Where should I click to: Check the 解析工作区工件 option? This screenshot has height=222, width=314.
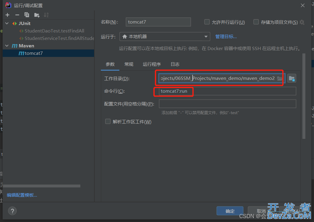click(108, 122)
